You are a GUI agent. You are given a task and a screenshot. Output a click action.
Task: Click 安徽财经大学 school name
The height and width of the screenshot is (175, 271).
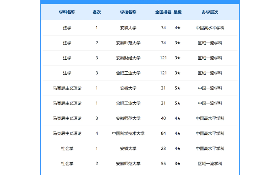pyautogui.click(x=128, y=58)
